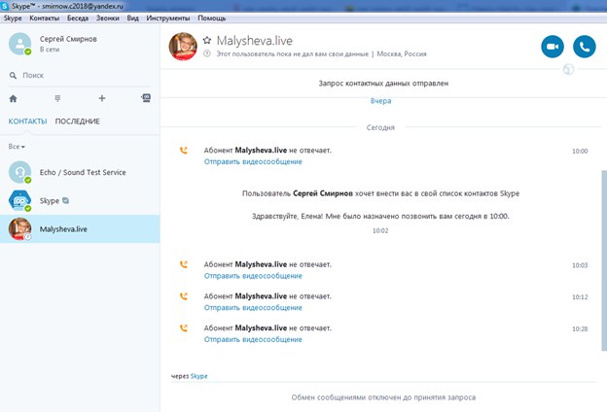The image size is (607, 413).
Task: Click the plus icon for new conversation
Action: [101, 98]
